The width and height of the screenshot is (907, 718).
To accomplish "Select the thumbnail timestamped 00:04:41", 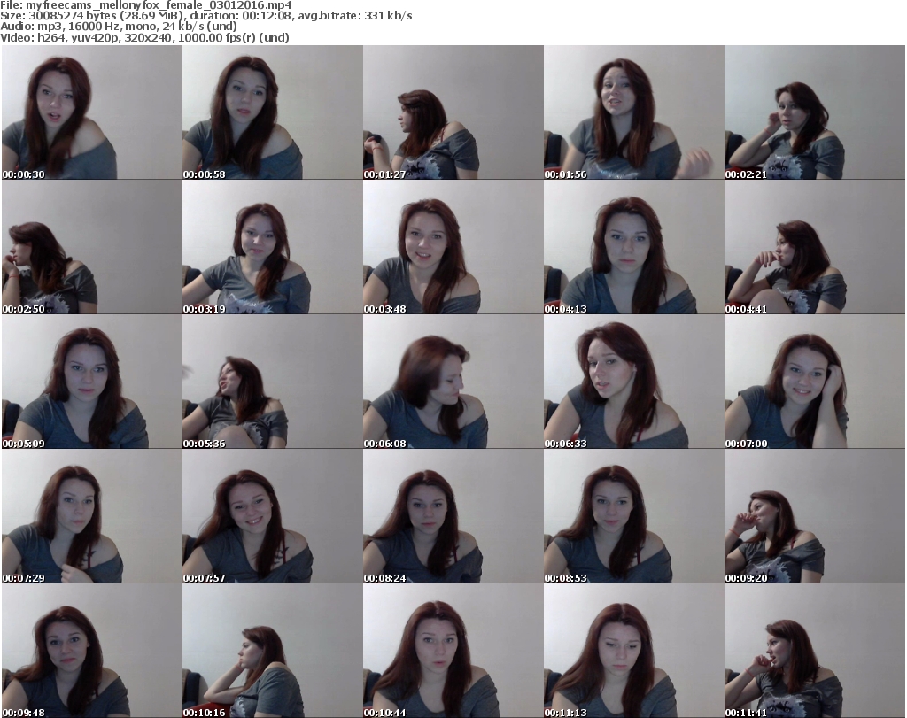I will click(815, 247).
